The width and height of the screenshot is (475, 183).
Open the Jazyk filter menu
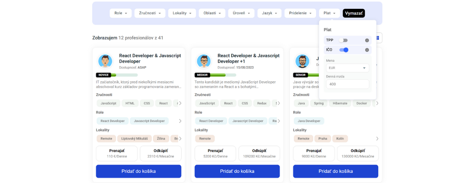[270, 13]
